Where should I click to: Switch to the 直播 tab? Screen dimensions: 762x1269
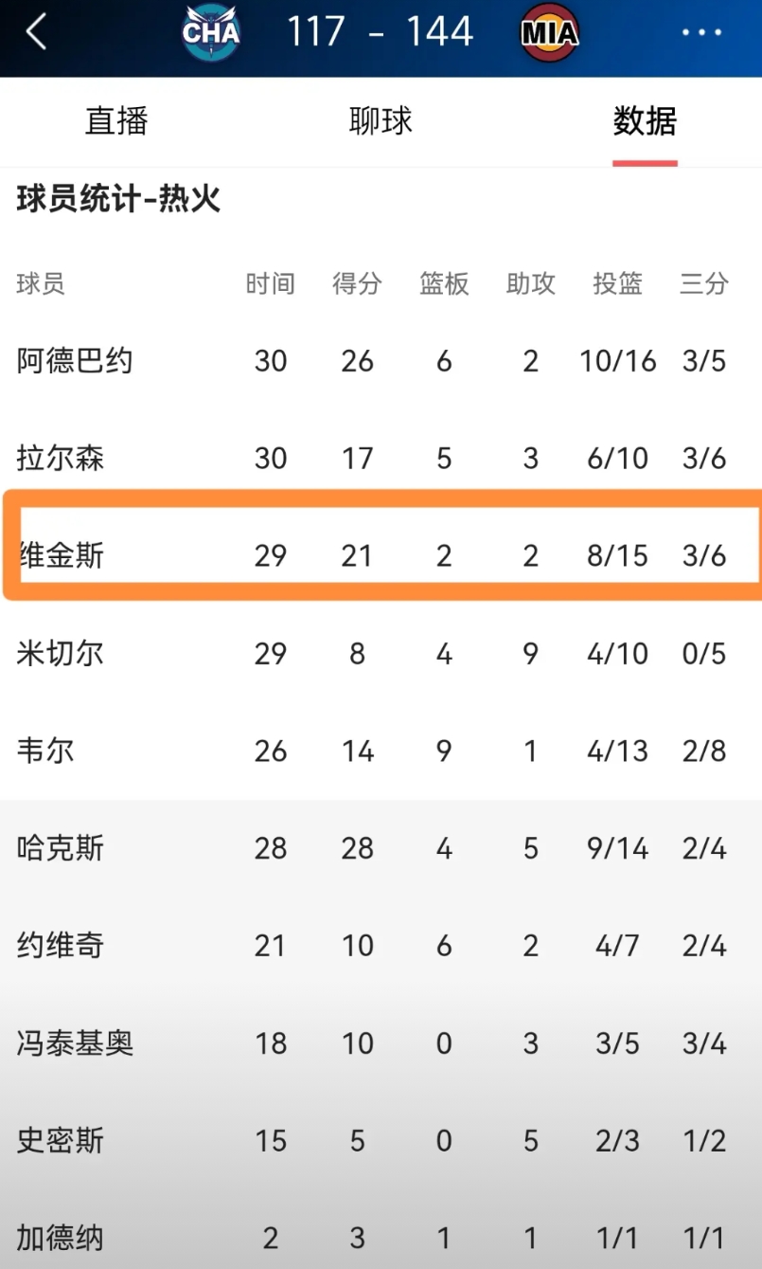116,121
